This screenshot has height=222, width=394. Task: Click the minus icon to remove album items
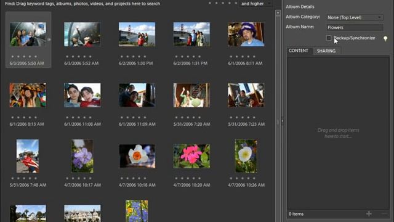click(384, 214)
